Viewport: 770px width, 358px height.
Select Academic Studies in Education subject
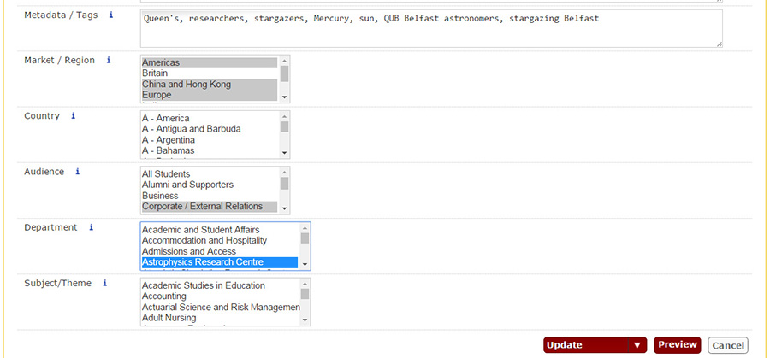220,285
